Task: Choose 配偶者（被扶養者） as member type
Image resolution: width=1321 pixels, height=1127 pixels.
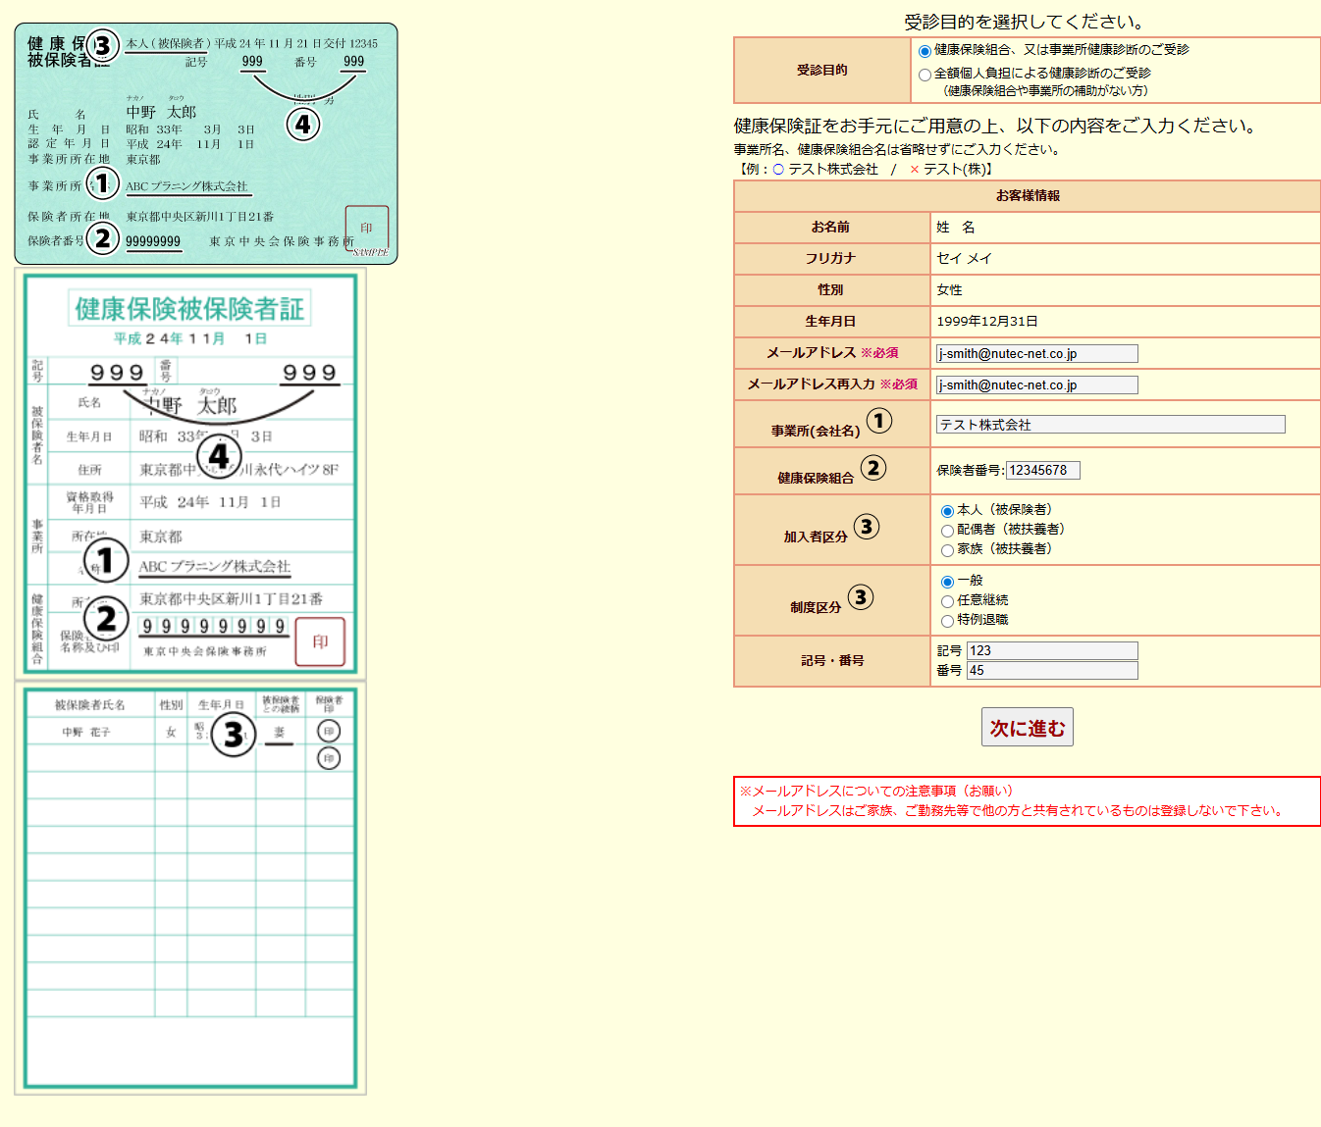Action: coord(947,531)
